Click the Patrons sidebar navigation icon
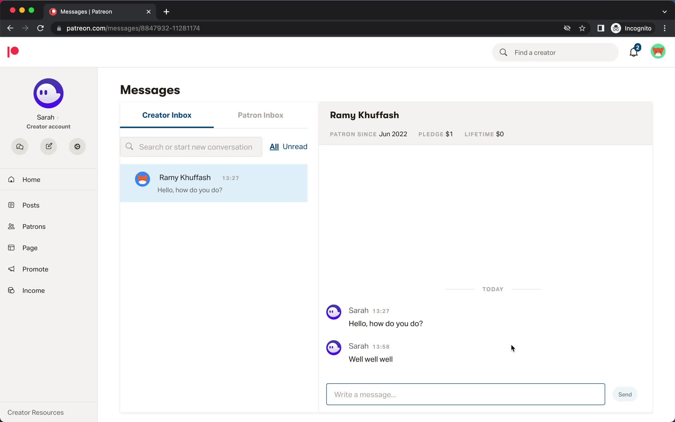The image size is (675, 422). coord(12,226)
